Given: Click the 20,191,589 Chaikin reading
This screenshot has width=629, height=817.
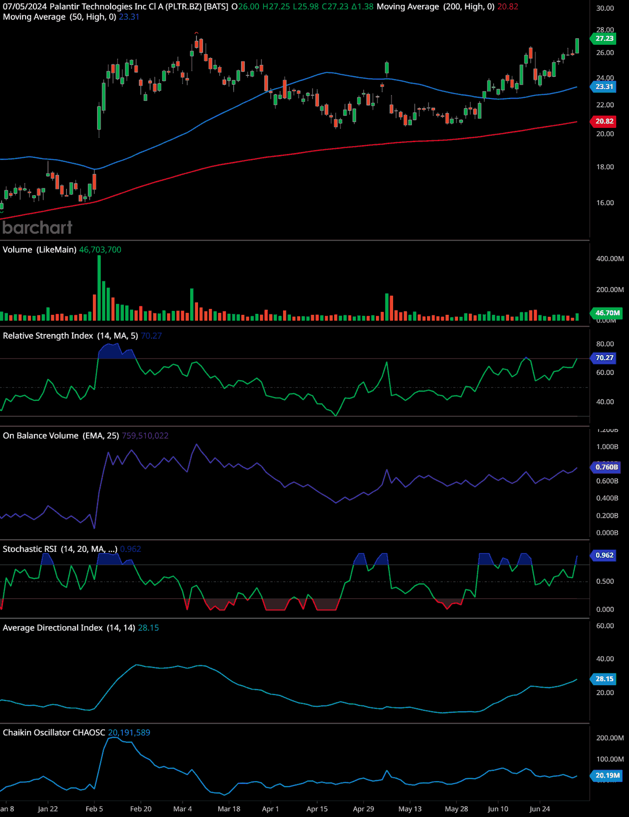Looking at the screenshot, I should [129, 732].
